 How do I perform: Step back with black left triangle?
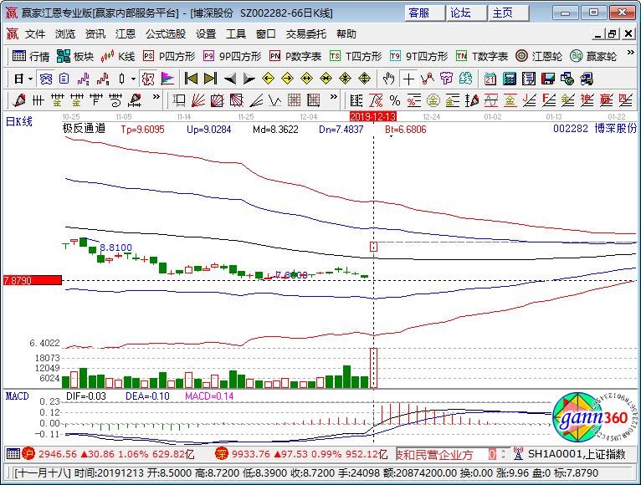tap(230, 79)
